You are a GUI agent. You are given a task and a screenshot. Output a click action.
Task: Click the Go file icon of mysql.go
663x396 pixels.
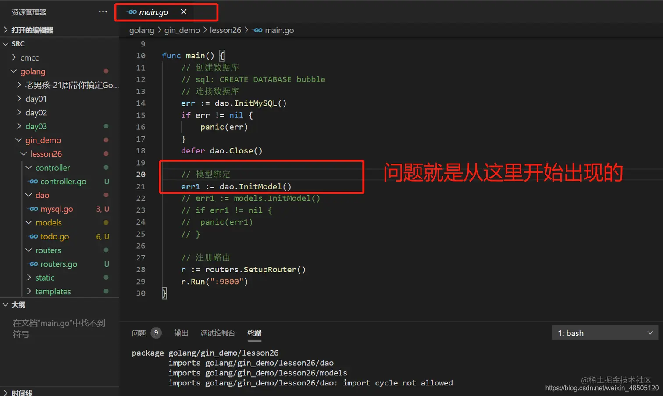tap(33, 209)
